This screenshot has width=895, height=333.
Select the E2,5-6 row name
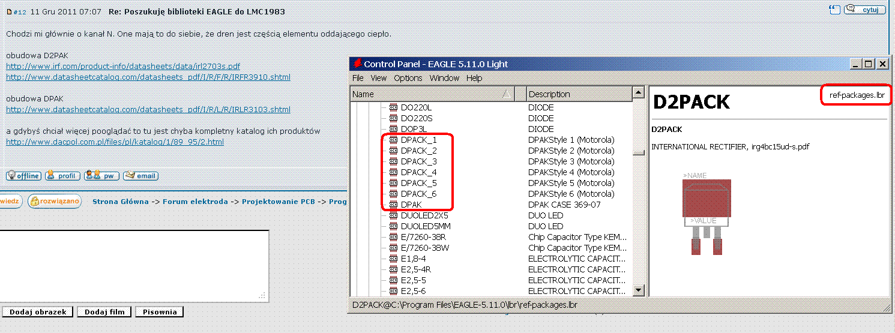tap(413, 291)
